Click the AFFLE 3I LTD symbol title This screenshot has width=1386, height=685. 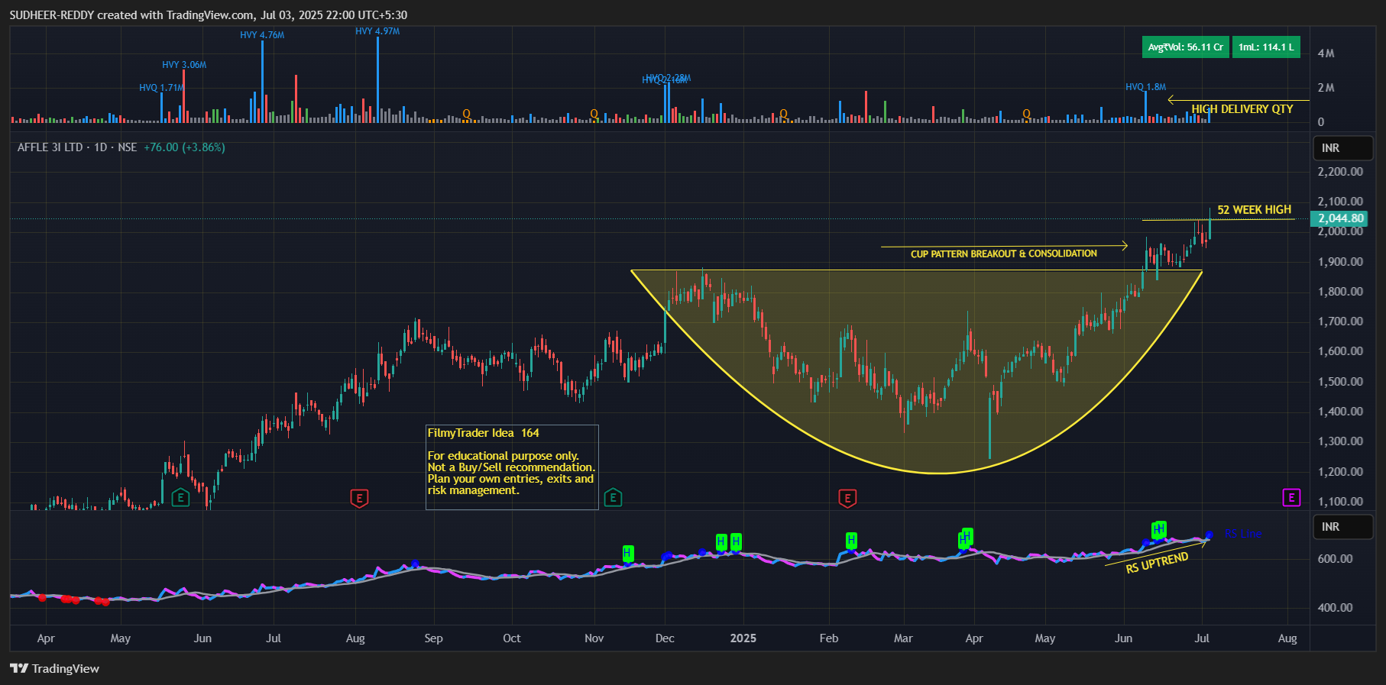tap(50, 147)
